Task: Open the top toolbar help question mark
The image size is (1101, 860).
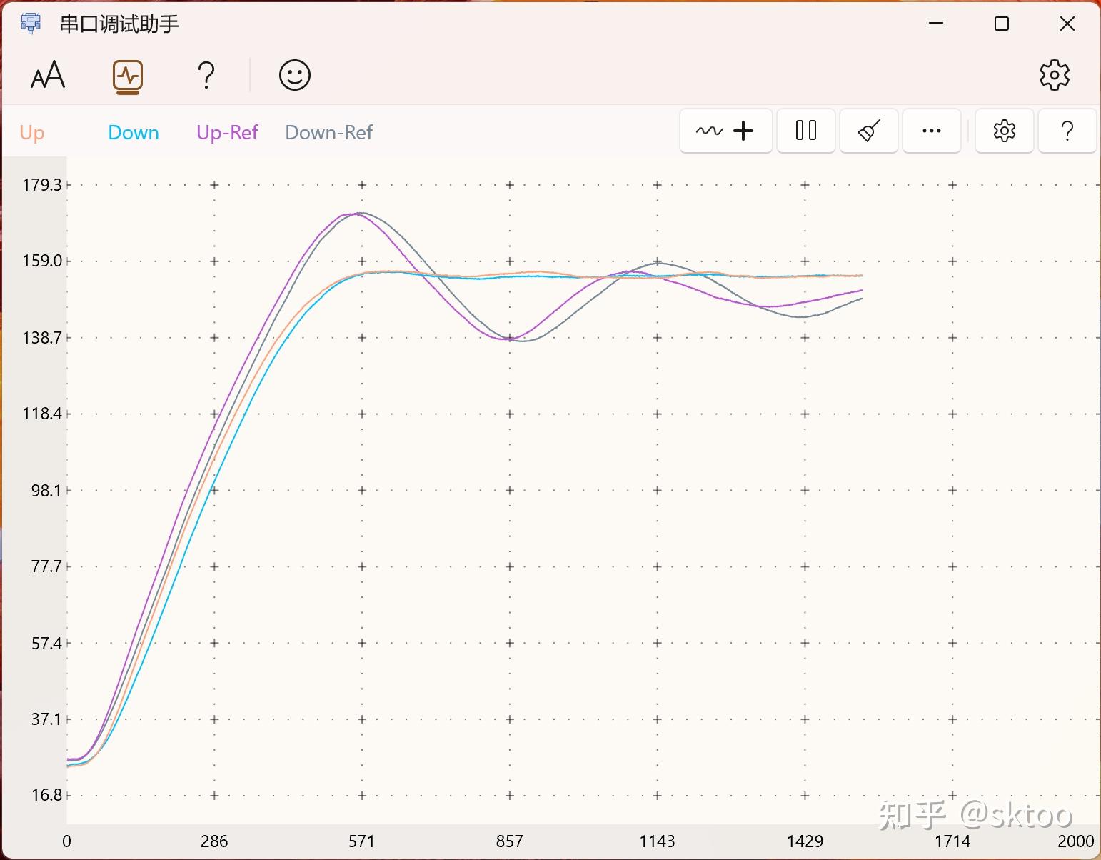Action: (x=206, y=75)
